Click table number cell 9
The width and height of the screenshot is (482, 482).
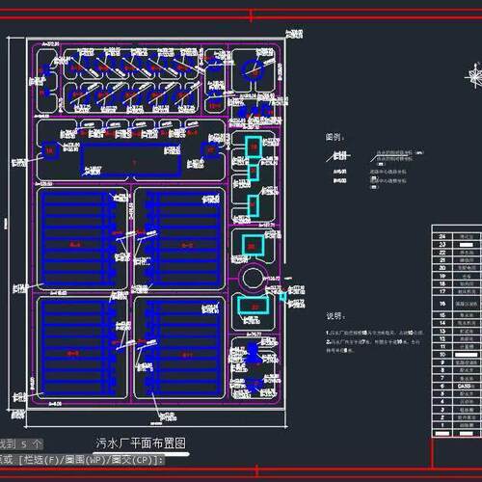(x=442, y=362)
